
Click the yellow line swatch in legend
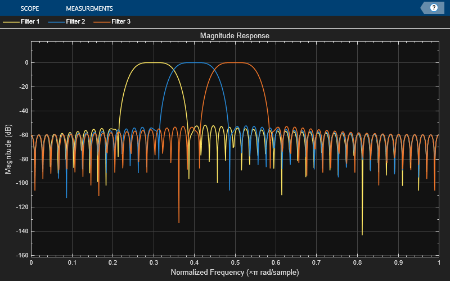(x=10, y=22)
